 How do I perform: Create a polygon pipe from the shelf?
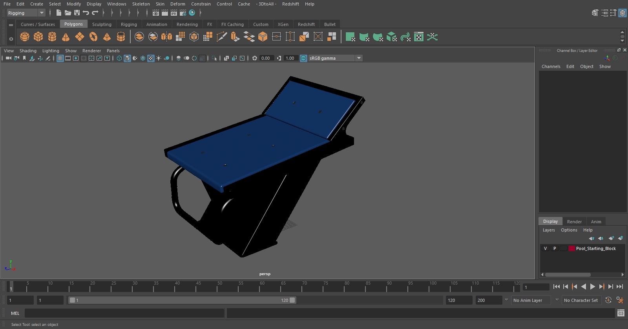(x=121, y=37)
